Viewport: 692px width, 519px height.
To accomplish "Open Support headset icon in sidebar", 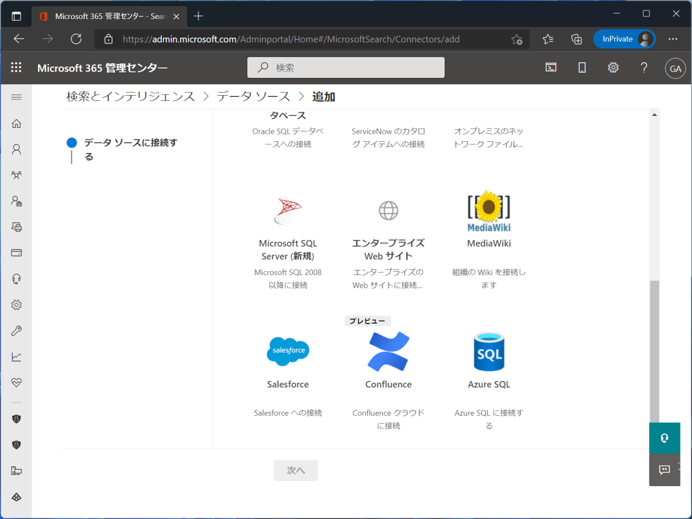I will tap(16, 279).
